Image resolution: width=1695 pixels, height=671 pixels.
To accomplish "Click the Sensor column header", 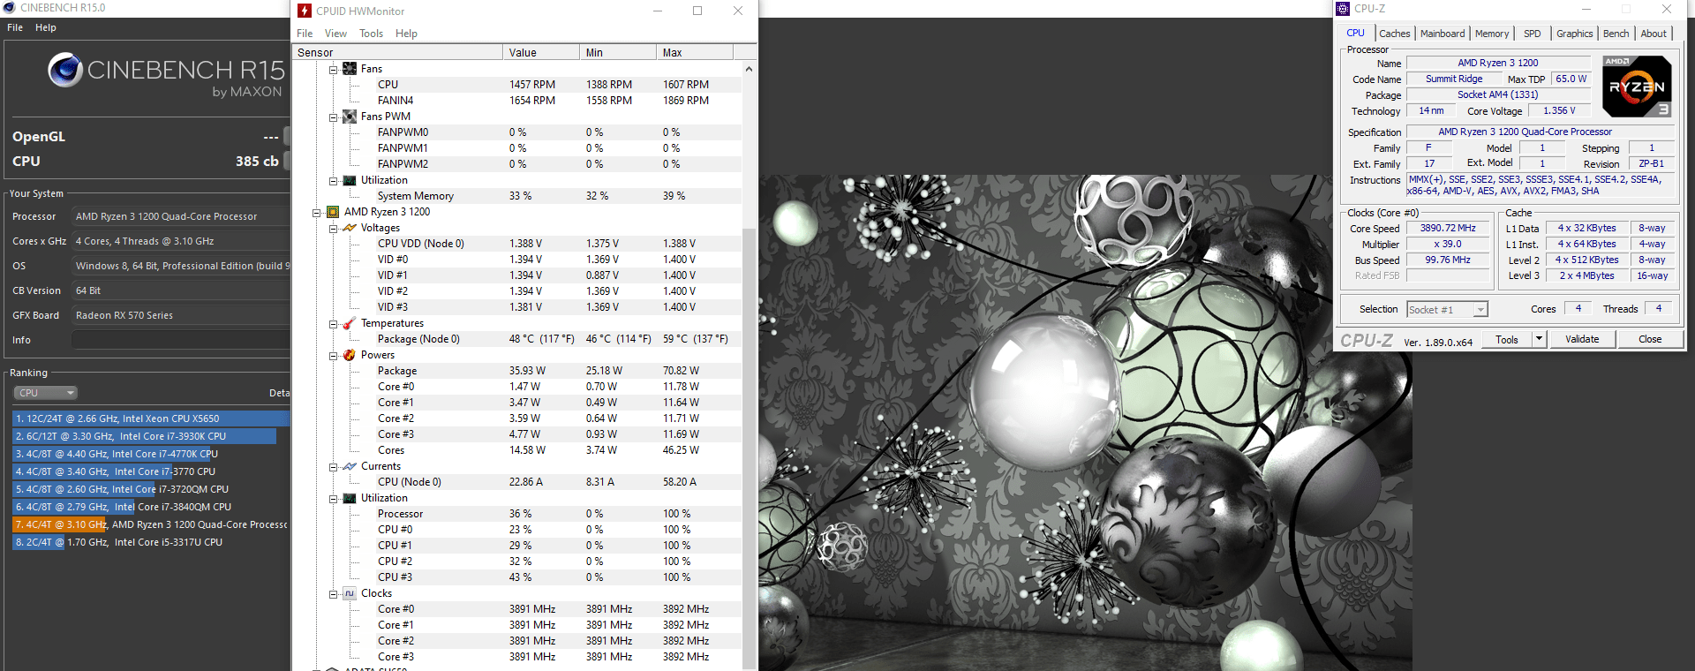I will 397,52.
